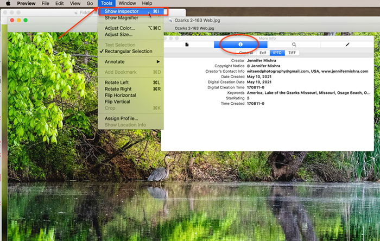380x241 pixels.
Task: Click Rotate Left in Tools menu
Action: point(117,83)
